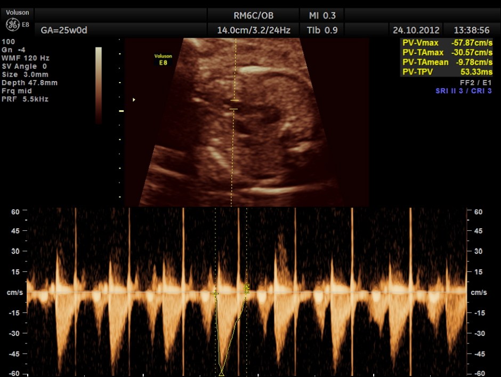Click the right green caliper on the waveform
The image size is (501, 377).
[247, 289]
